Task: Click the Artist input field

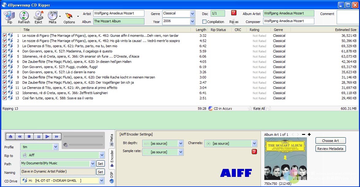Action: coord(119,13)
